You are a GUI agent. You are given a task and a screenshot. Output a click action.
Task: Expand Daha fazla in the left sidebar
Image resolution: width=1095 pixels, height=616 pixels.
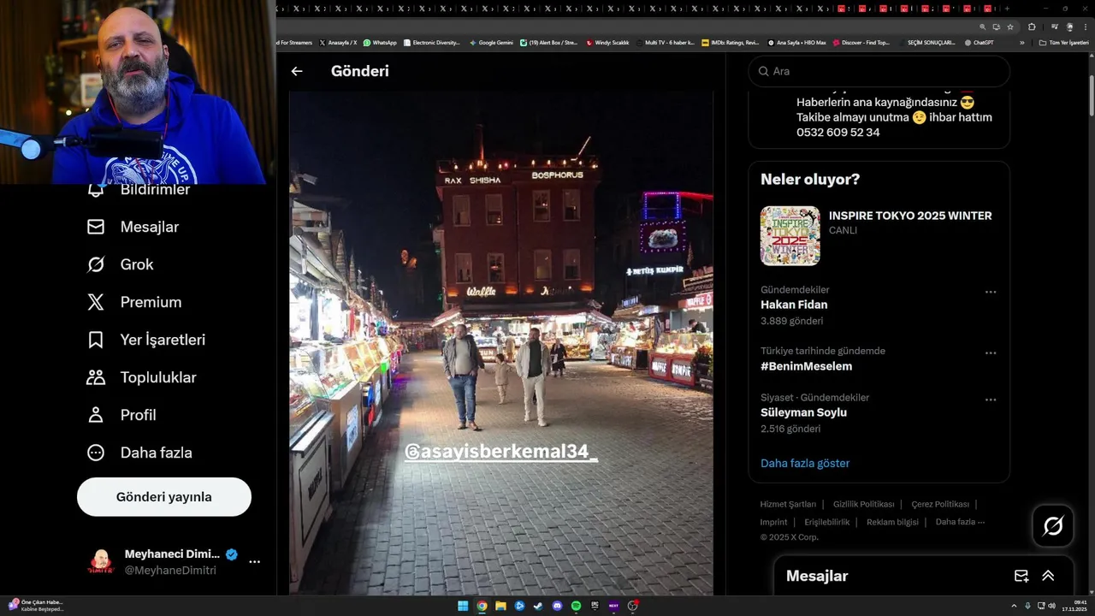click(x=139, y=453)
